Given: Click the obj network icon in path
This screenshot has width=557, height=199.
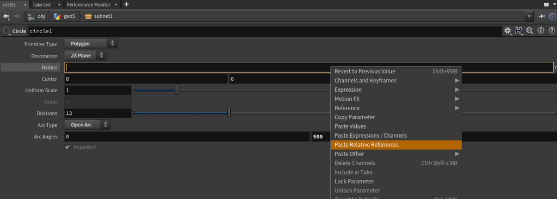Looking at the screenshot, I should click(x=32, y=16).
